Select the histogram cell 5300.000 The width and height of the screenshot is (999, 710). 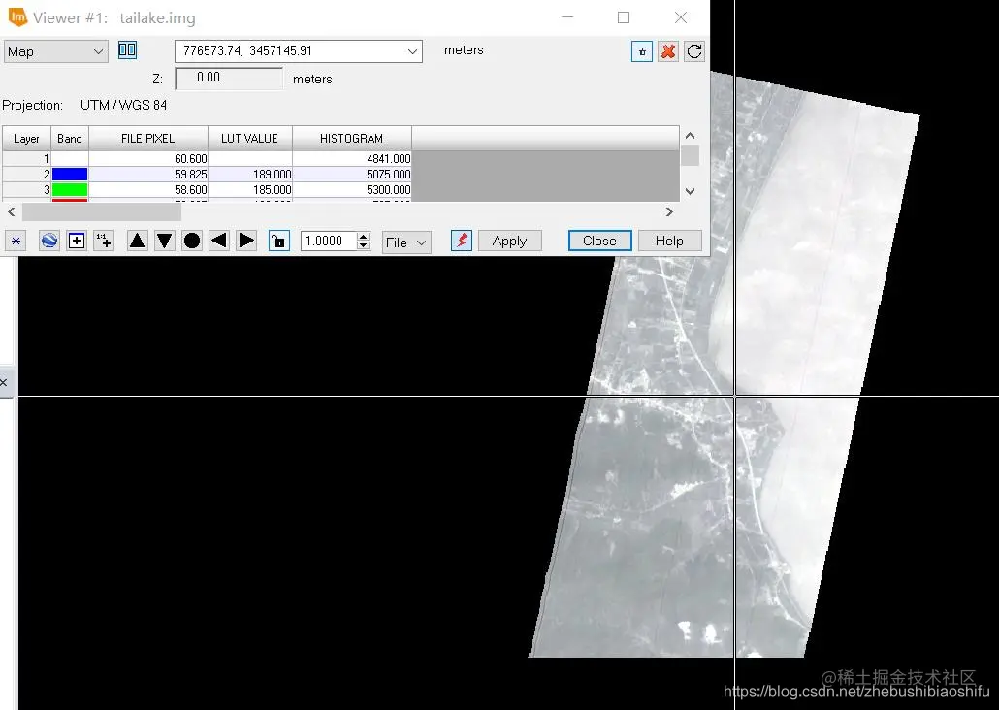pyautogui.click(x=352, y=189)
